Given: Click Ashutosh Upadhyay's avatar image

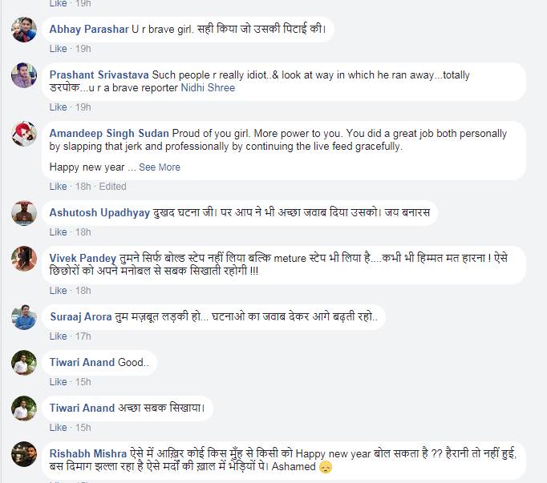Looking at the screenshot, I should (x=24, y=212).
